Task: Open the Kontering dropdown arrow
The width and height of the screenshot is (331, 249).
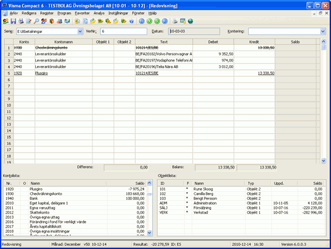Action: [x=322, y=32]
